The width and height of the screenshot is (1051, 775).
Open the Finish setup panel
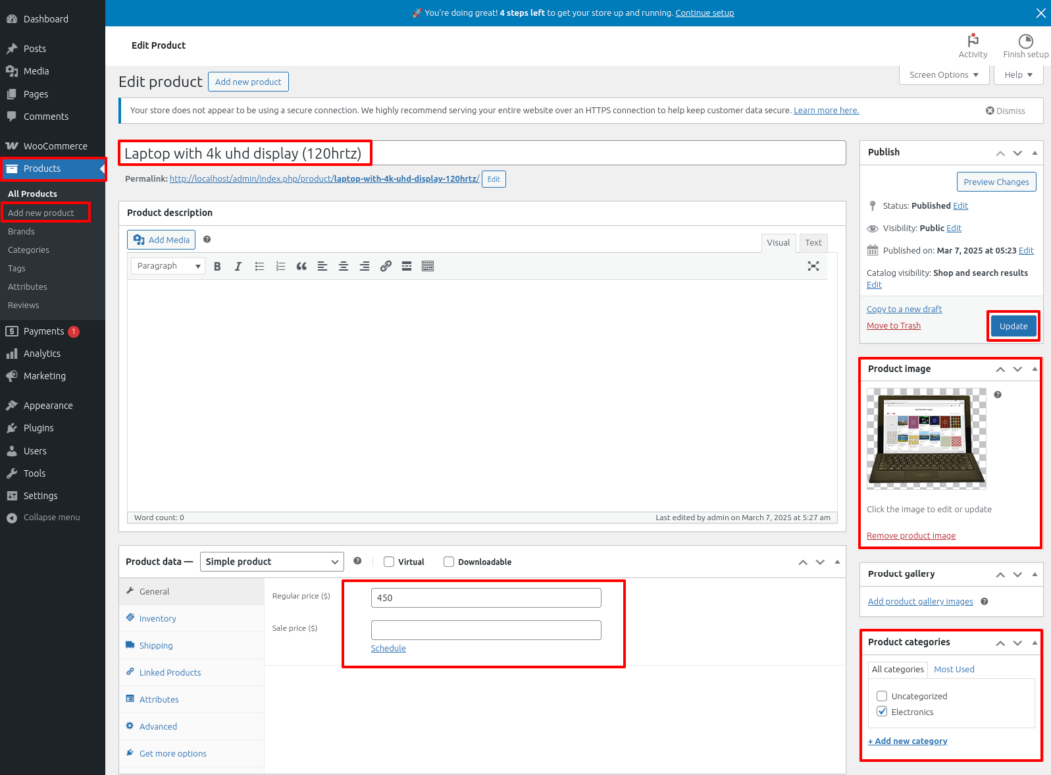click(x=1025, y=46)
